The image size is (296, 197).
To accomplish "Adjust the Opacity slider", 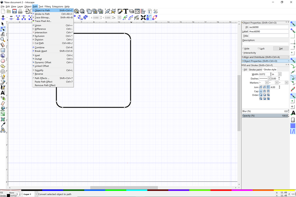I will point(265,116).
